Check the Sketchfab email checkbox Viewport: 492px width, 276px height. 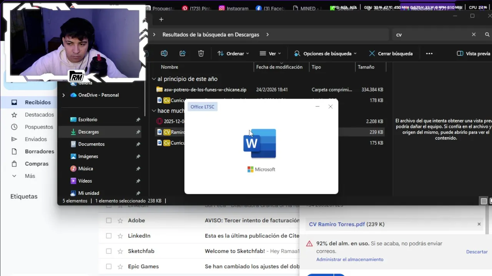coord(109,251)
